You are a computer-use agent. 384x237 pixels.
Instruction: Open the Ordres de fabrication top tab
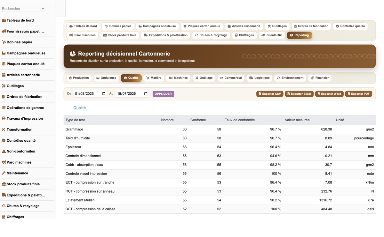[x=311, y=26]
